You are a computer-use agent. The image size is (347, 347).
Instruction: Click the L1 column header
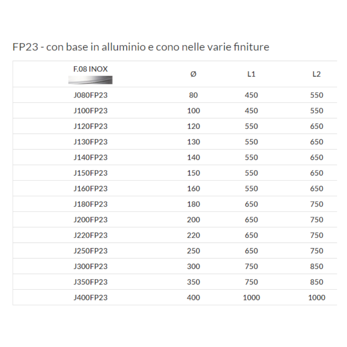251,74
